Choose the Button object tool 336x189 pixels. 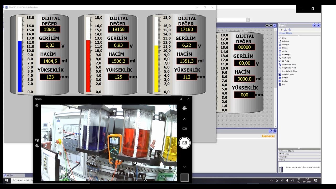coord(283,78)
